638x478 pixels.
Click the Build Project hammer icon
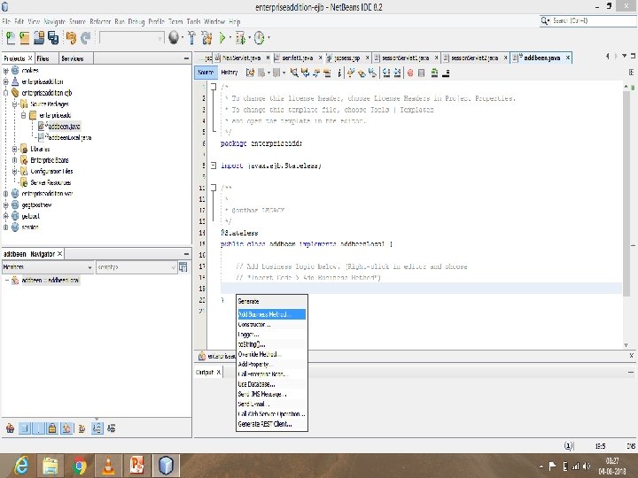pyautogui.click(x=191, y=38)
